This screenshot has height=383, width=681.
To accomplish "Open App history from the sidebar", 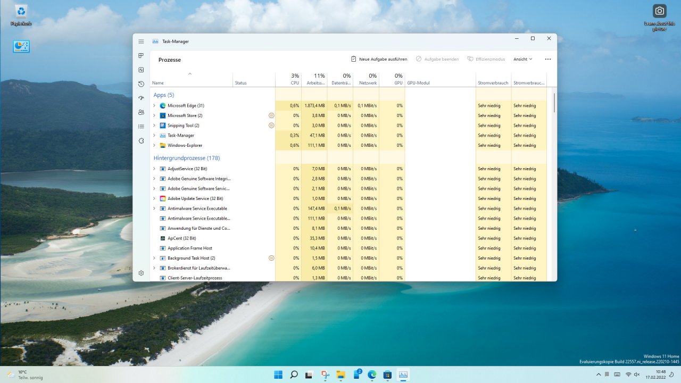I will click(x=141, y=84).
